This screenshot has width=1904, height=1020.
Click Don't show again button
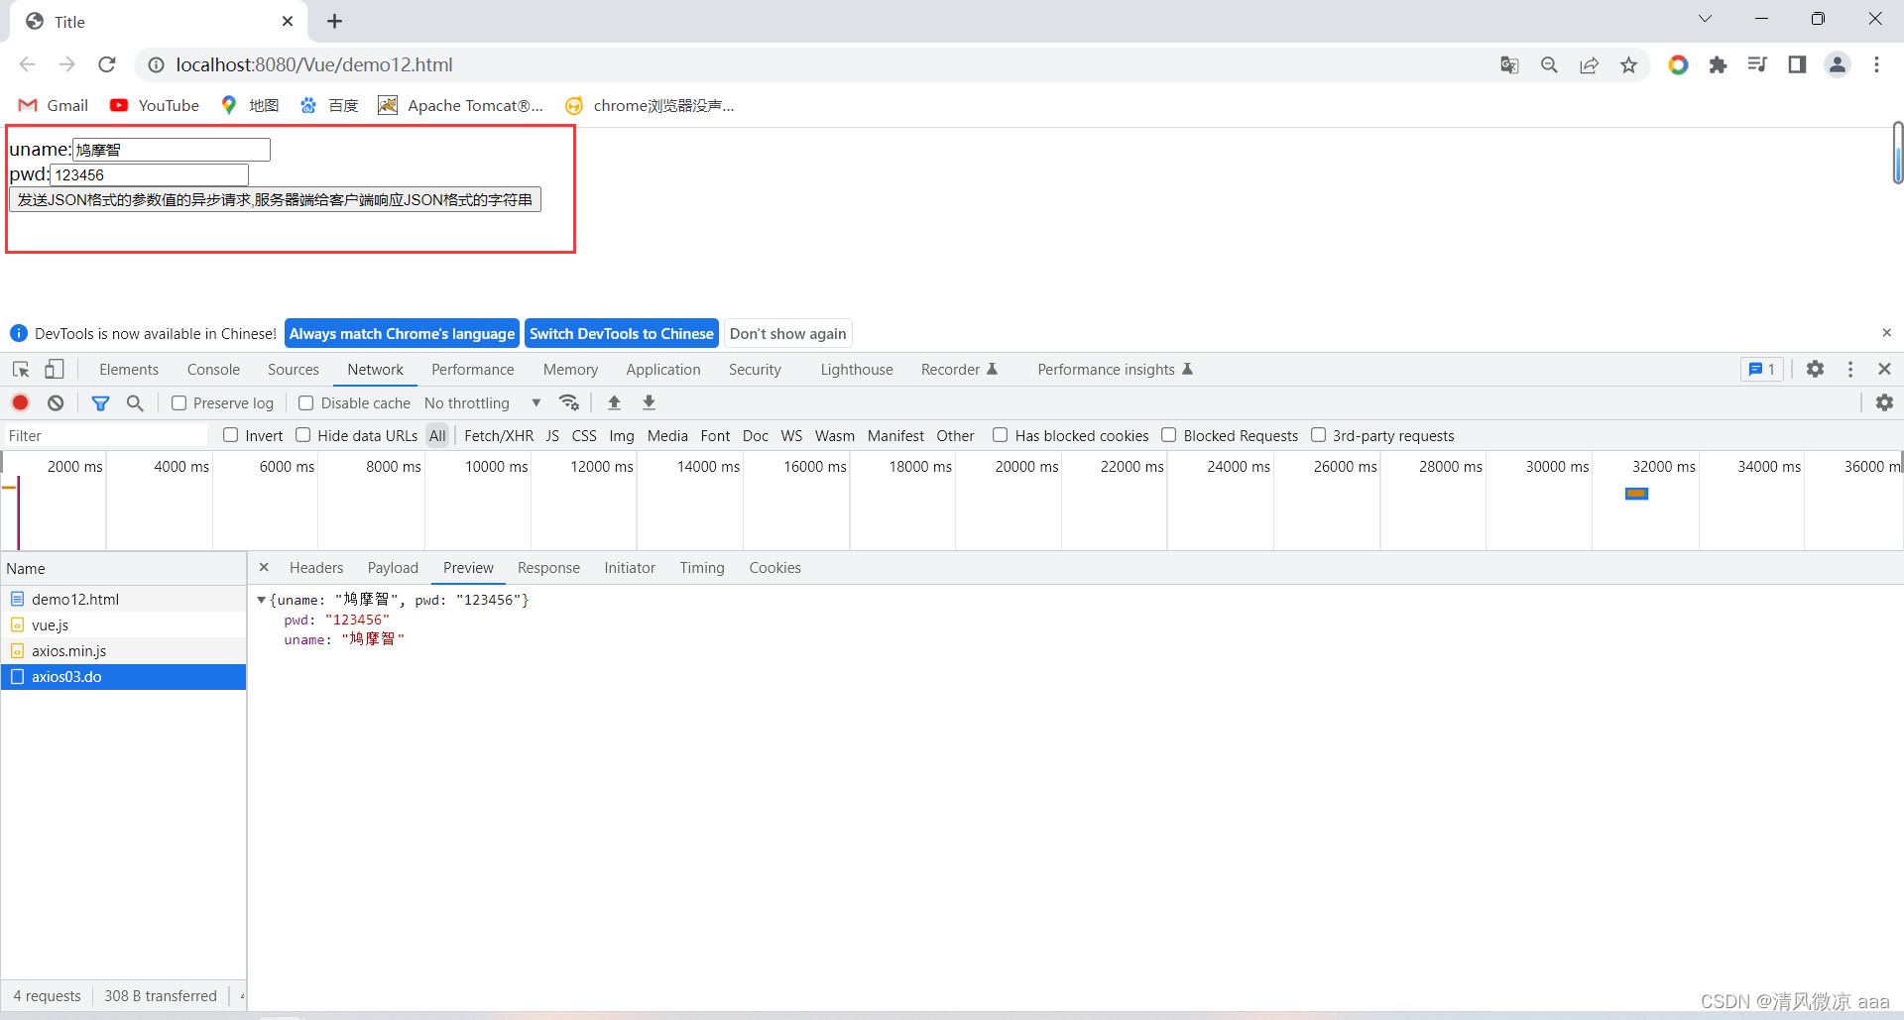(788, 333)
